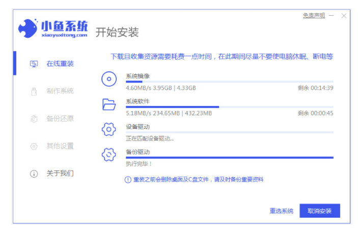Viewport: 358px width, 228px height.
Task: Click the 系统镜像 download progress bar
Action: (x=229, y=81)
